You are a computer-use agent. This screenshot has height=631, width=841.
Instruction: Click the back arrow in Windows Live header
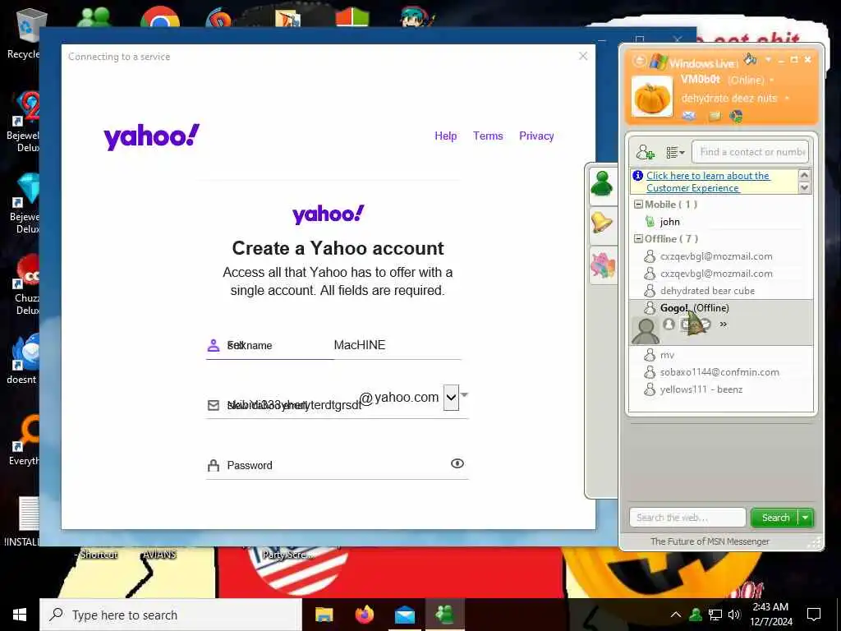tap(639, 61)
